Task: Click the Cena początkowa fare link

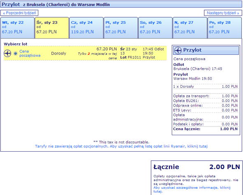Action: click(x=30, y=53)
